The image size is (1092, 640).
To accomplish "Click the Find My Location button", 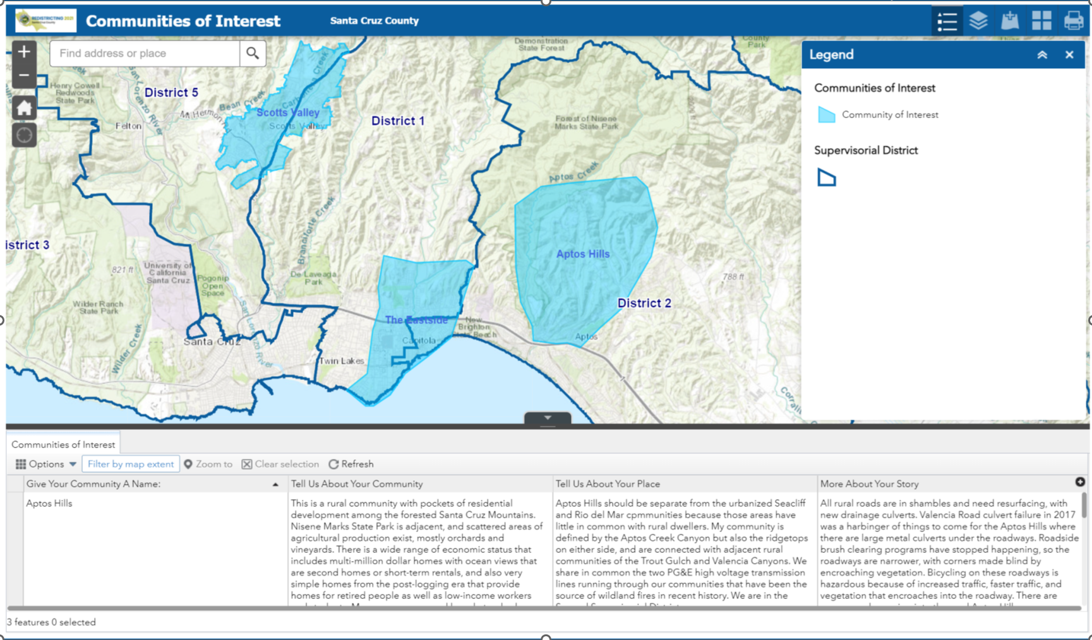I will [23, 135].
